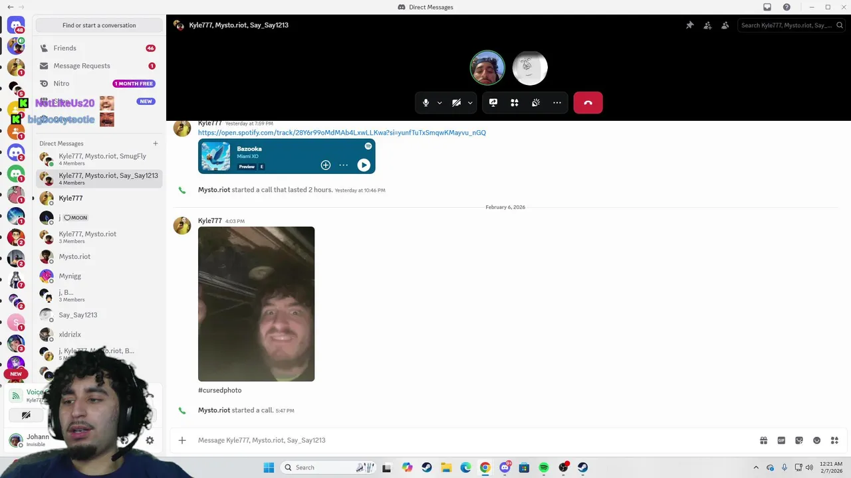The width and height of the screenshot is (851, 478).
Task: Open the xldrizlx direct message
Action: [99, 335]
